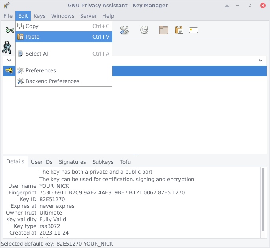Click the gold key icon in the selected row
This screenshot has width=270, height=248.
click(x=9, y=71)
